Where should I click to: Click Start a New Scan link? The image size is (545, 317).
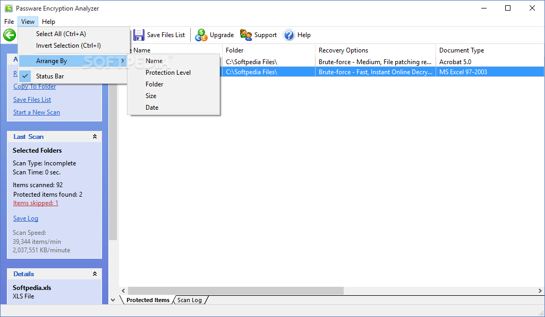(37, 112)
